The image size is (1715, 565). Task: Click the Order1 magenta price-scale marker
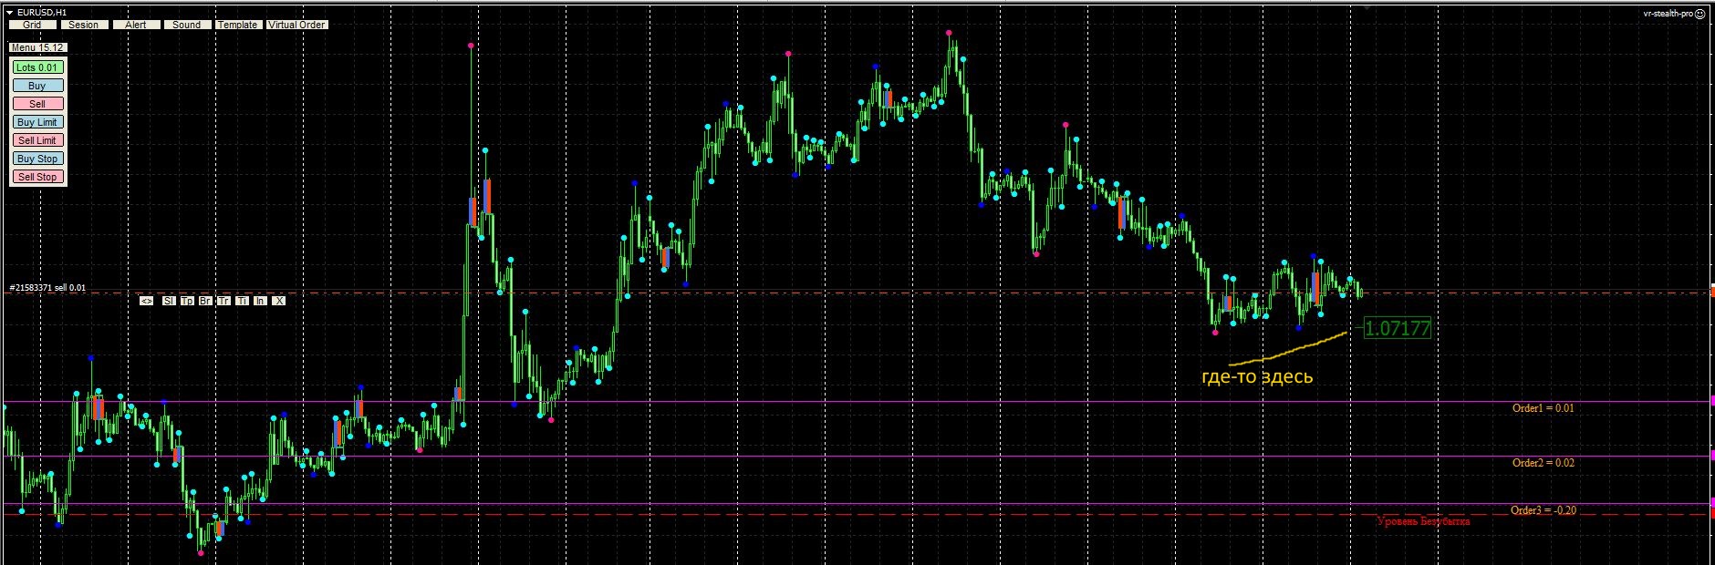1711,401
